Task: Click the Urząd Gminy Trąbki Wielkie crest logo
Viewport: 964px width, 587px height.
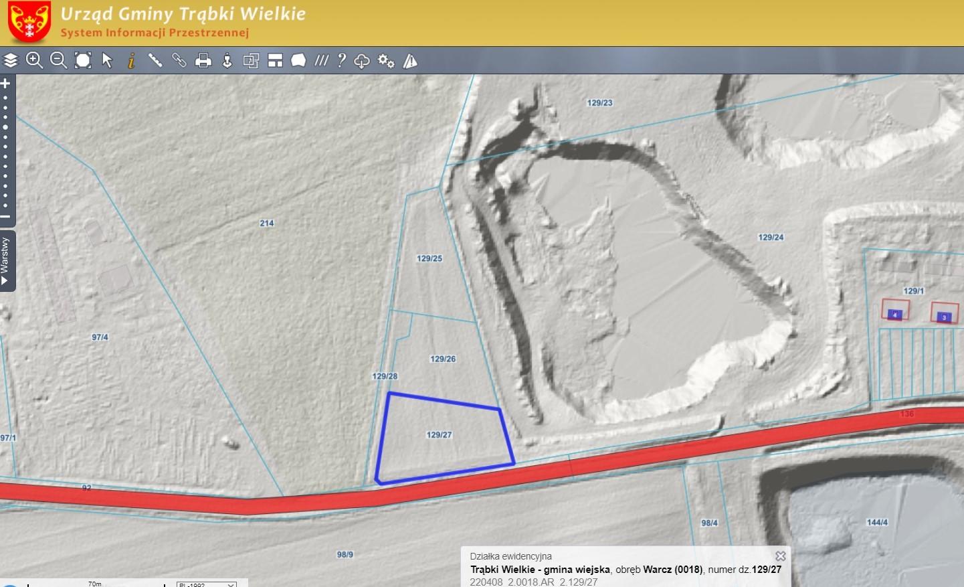Action: 29,22
